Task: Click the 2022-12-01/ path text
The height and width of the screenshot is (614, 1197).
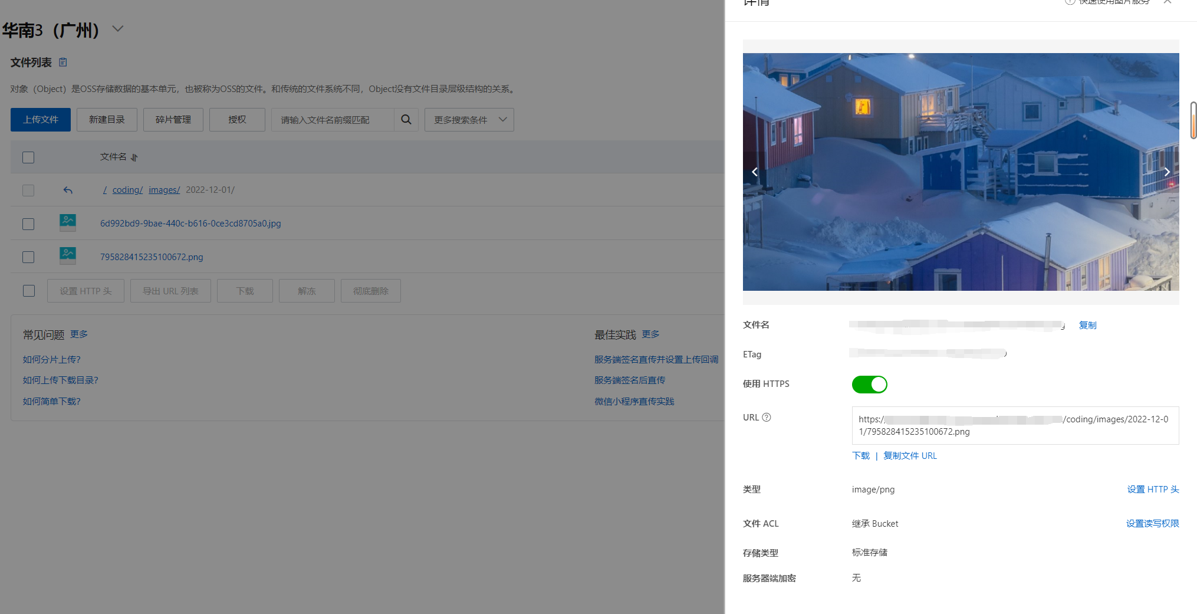Action: click(x=211, y=190)
